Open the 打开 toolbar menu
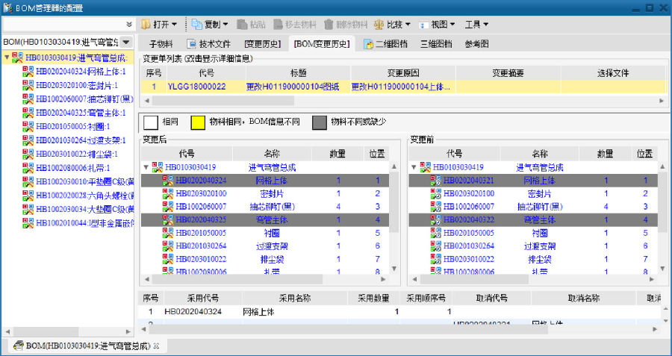 click(x=158, y=25)
